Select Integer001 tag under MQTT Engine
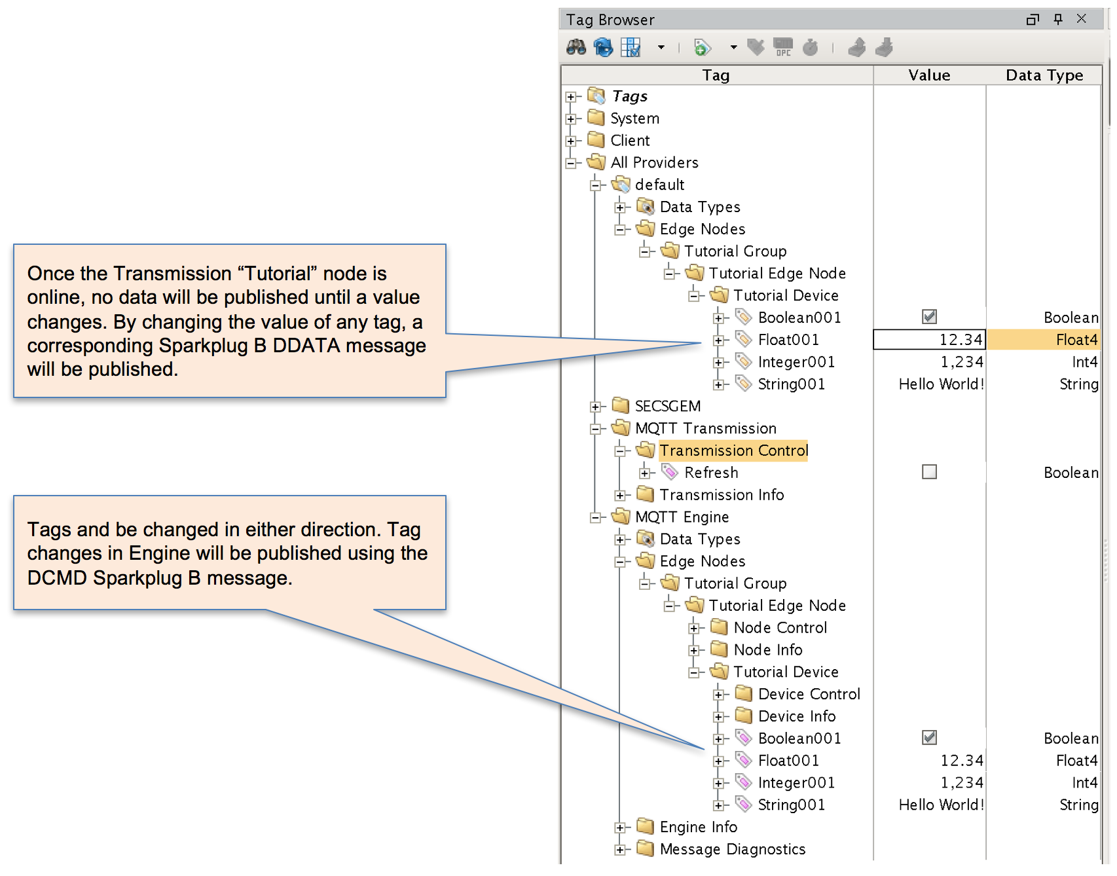The width and height of the screenshot is (1117, 876). tap(796, 783)
